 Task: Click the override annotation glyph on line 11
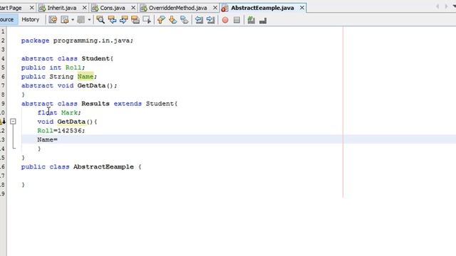pyautogui.click(x=3, y=122)
